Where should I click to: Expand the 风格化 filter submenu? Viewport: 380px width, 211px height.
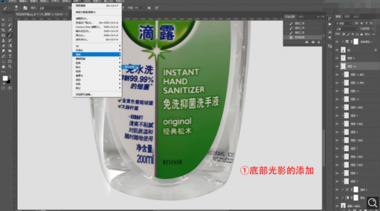[x=97, y=50]
